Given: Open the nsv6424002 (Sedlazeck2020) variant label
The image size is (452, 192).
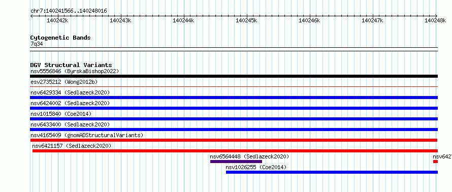Looking at the screenshot, I should click(70, 103).
